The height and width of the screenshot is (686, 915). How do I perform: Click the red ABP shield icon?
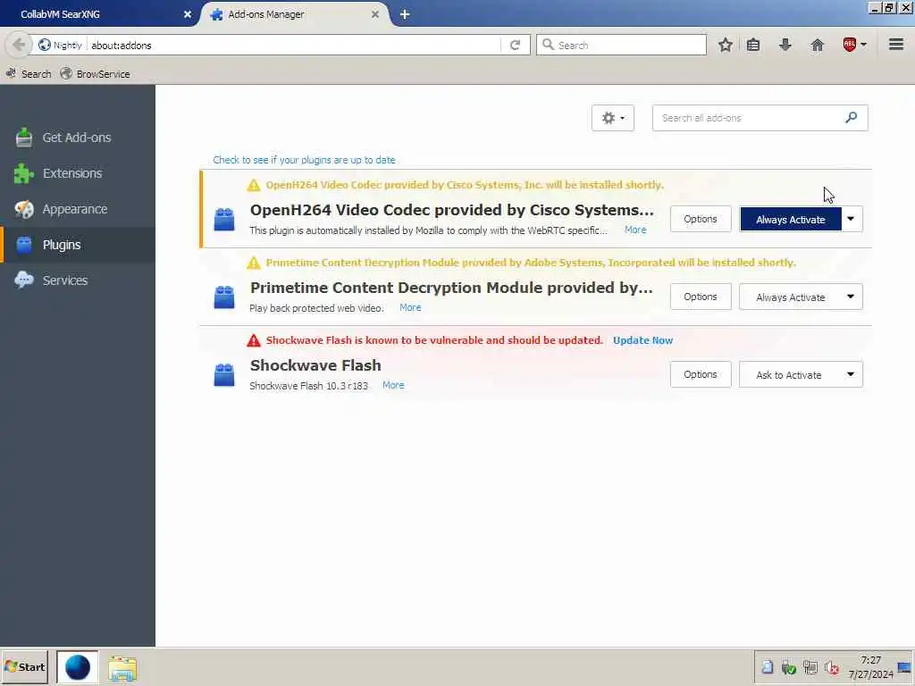pos(849,45)
